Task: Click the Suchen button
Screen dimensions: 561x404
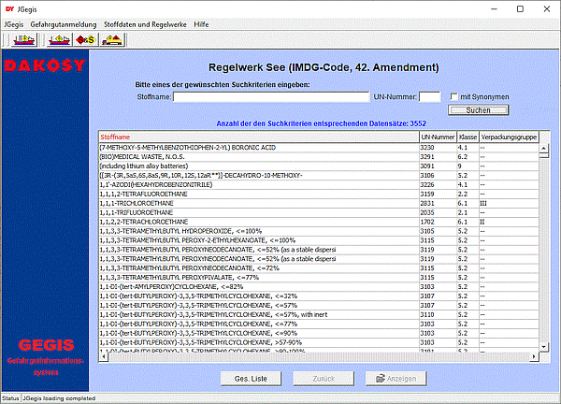Action: pyautogui.click(x=479, y=110)
